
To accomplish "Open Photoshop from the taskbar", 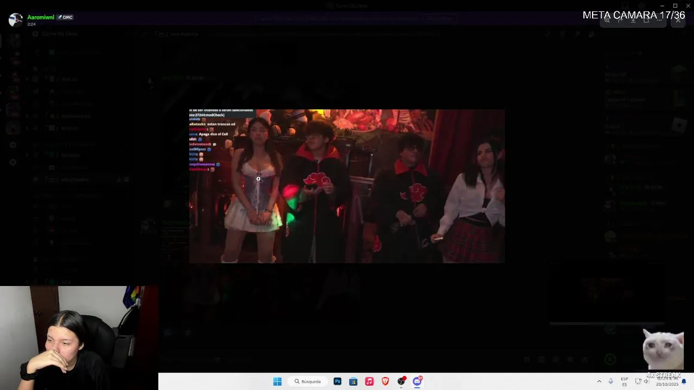I will pos(337,381).
